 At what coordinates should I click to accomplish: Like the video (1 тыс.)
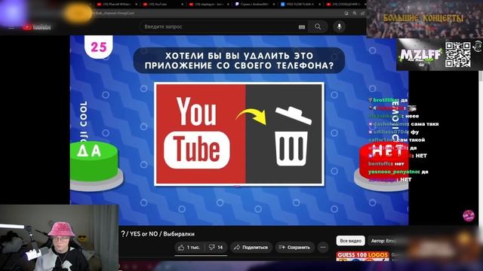point(189,248)
